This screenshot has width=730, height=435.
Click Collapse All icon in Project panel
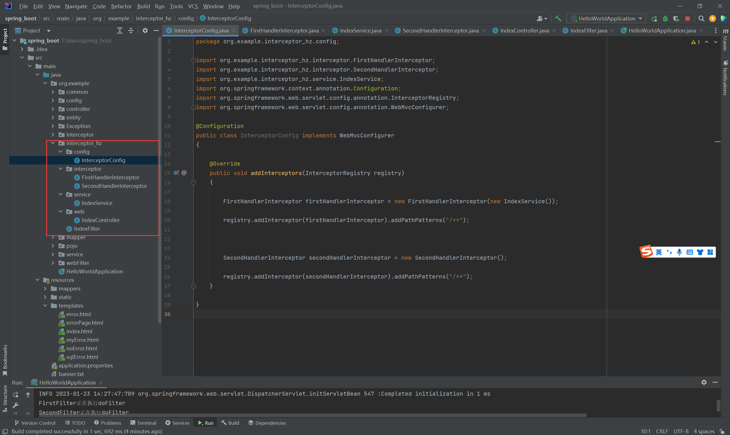coord(131,31)
